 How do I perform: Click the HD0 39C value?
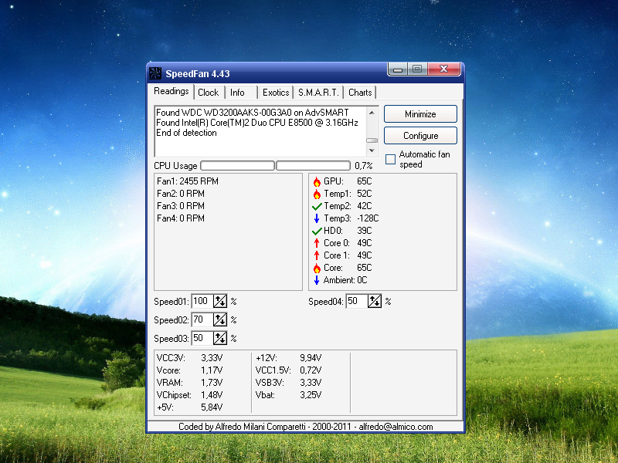tap(364, 231)
